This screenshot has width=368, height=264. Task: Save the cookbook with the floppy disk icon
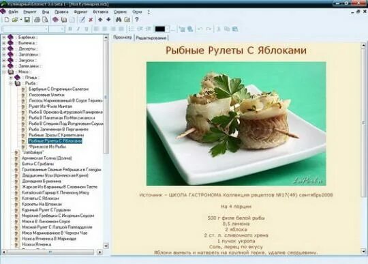(27, 20)
